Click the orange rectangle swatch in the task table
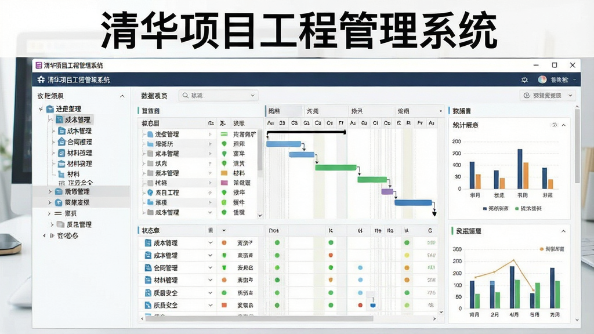594x334 pixels. [224, 173]
